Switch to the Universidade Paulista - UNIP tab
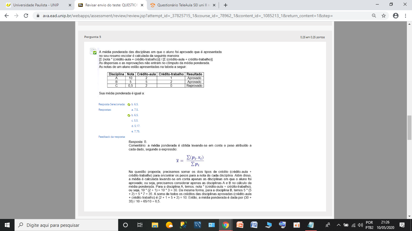 (36, 5)
